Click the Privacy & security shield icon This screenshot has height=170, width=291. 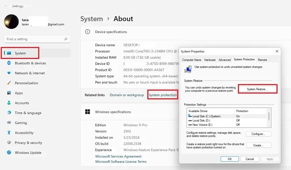coord(9,142)
